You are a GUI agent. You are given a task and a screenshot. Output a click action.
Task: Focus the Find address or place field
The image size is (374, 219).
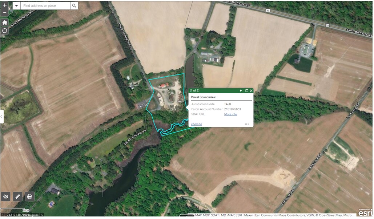45,5
